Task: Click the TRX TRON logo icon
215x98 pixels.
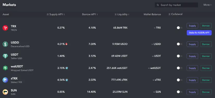Action: click(5, 28)
